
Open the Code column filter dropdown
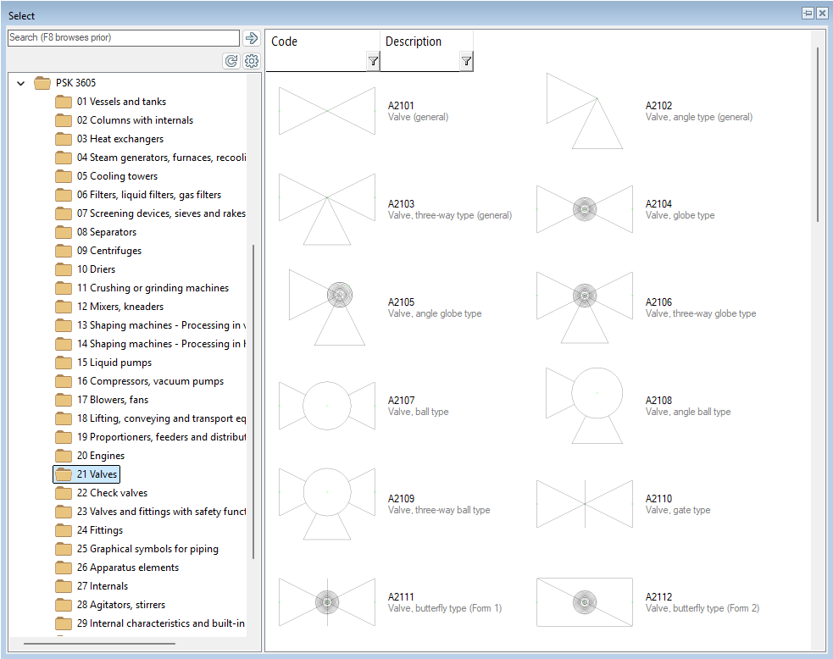tap(373, 61)
